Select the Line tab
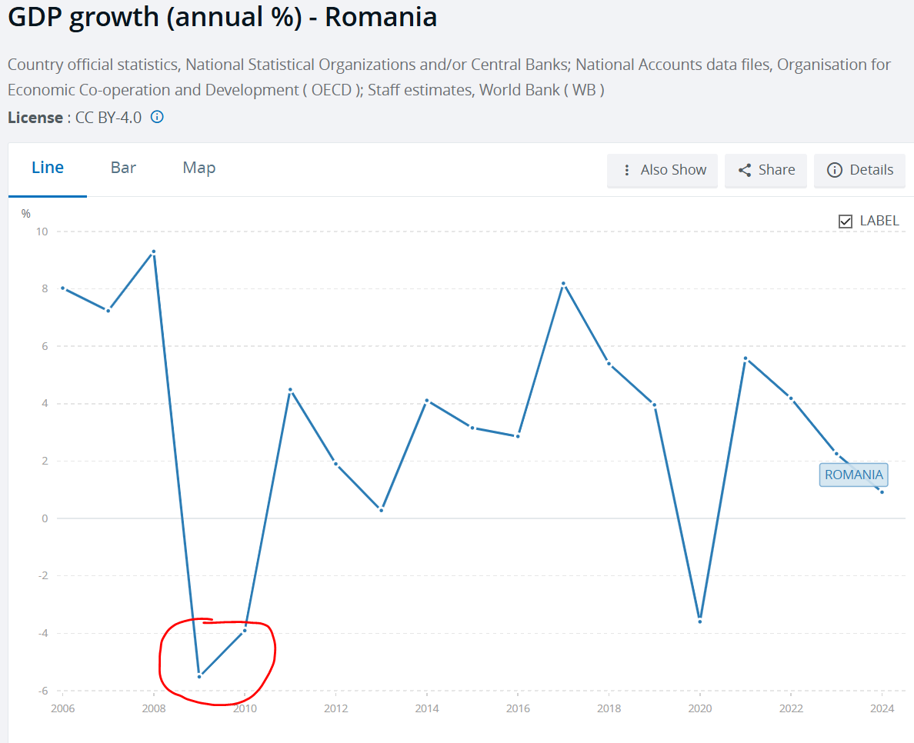The image size is (914, 743). tap(48, 168)
